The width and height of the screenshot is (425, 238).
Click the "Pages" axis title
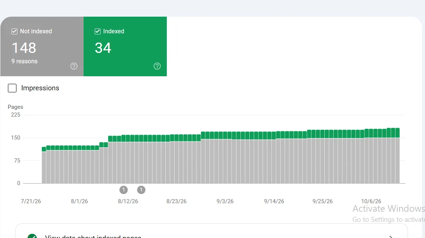(x=16, y=107)
